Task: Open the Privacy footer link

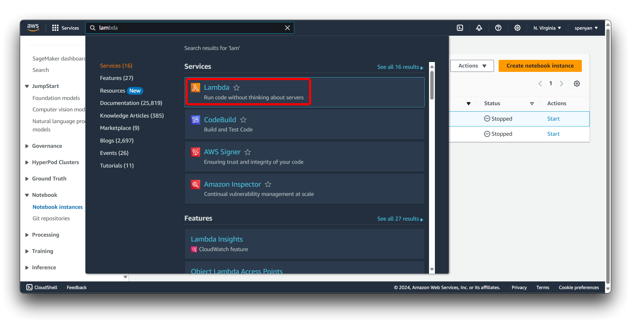Action: coord(519,288)
